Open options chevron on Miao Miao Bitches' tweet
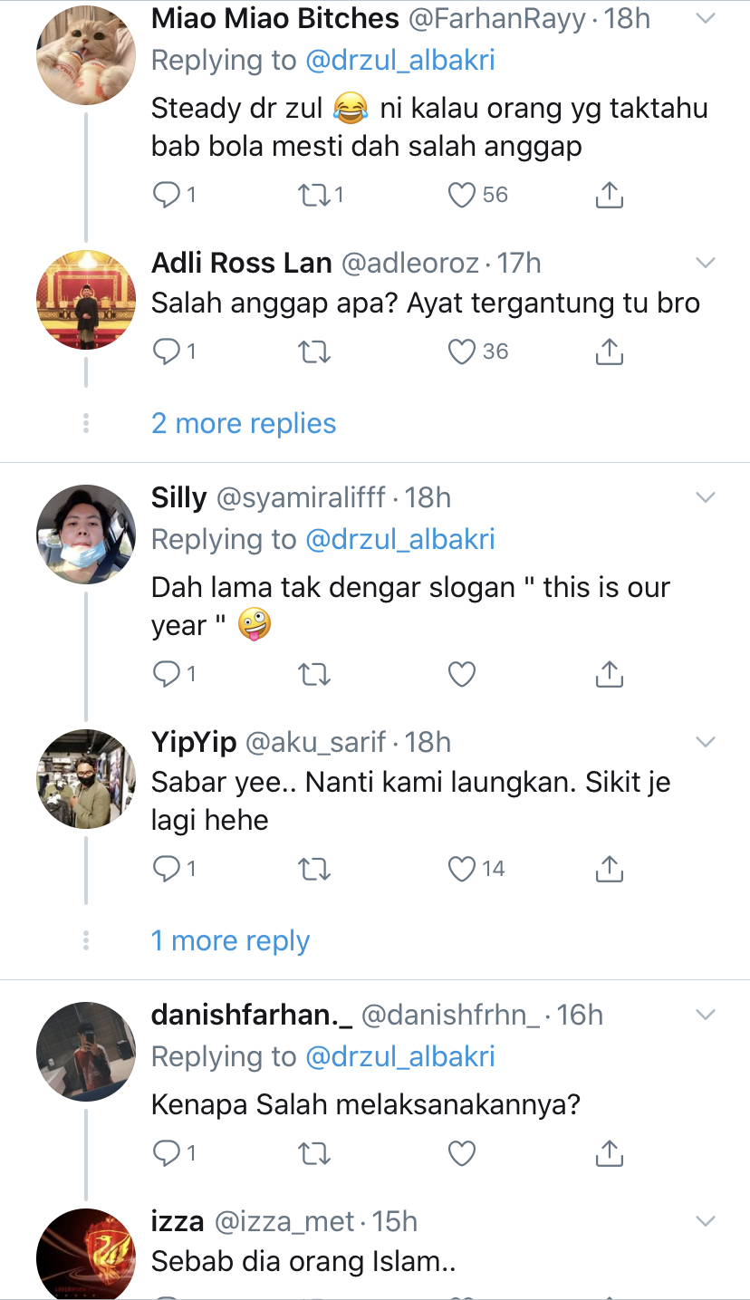This screenshot has height=1300, width=750. pyautogui.click(x=705, y=19)
